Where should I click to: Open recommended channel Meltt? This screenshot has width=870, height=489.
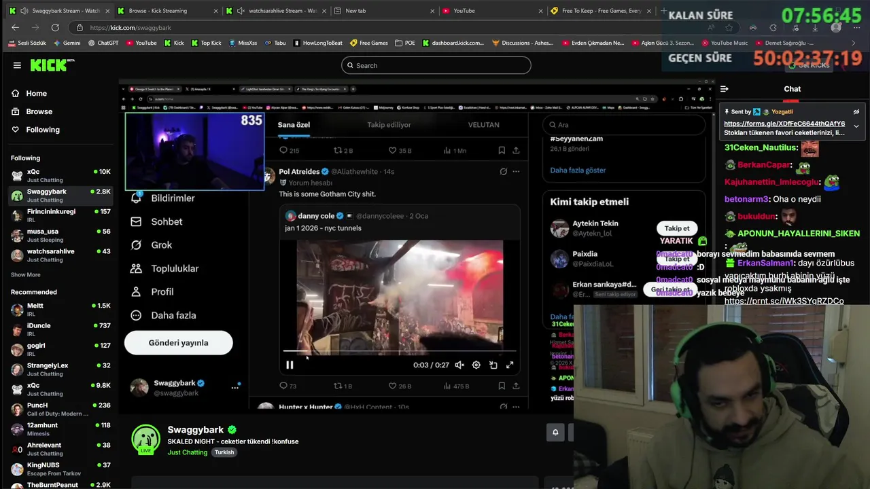[x=60, y=309]
